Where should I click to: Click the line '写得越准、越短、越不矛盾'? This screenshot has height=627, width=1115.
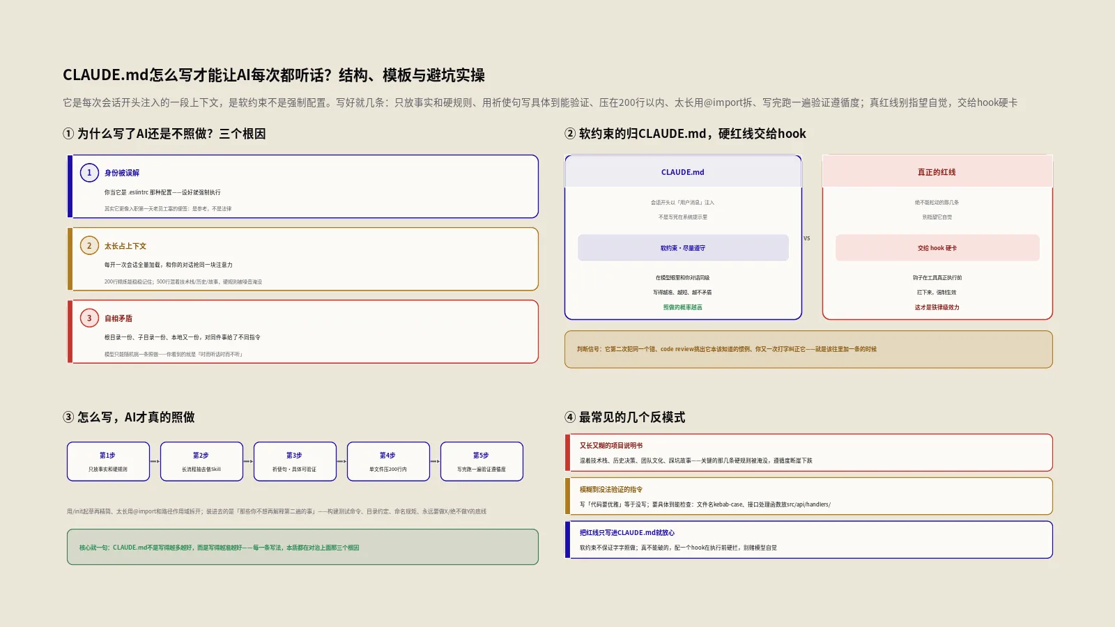click(683, 293)
